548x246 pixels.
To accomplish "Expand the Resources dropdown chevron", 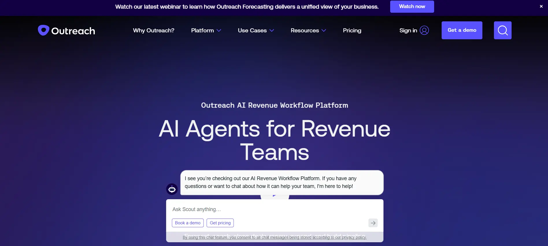I will (324, 31).
